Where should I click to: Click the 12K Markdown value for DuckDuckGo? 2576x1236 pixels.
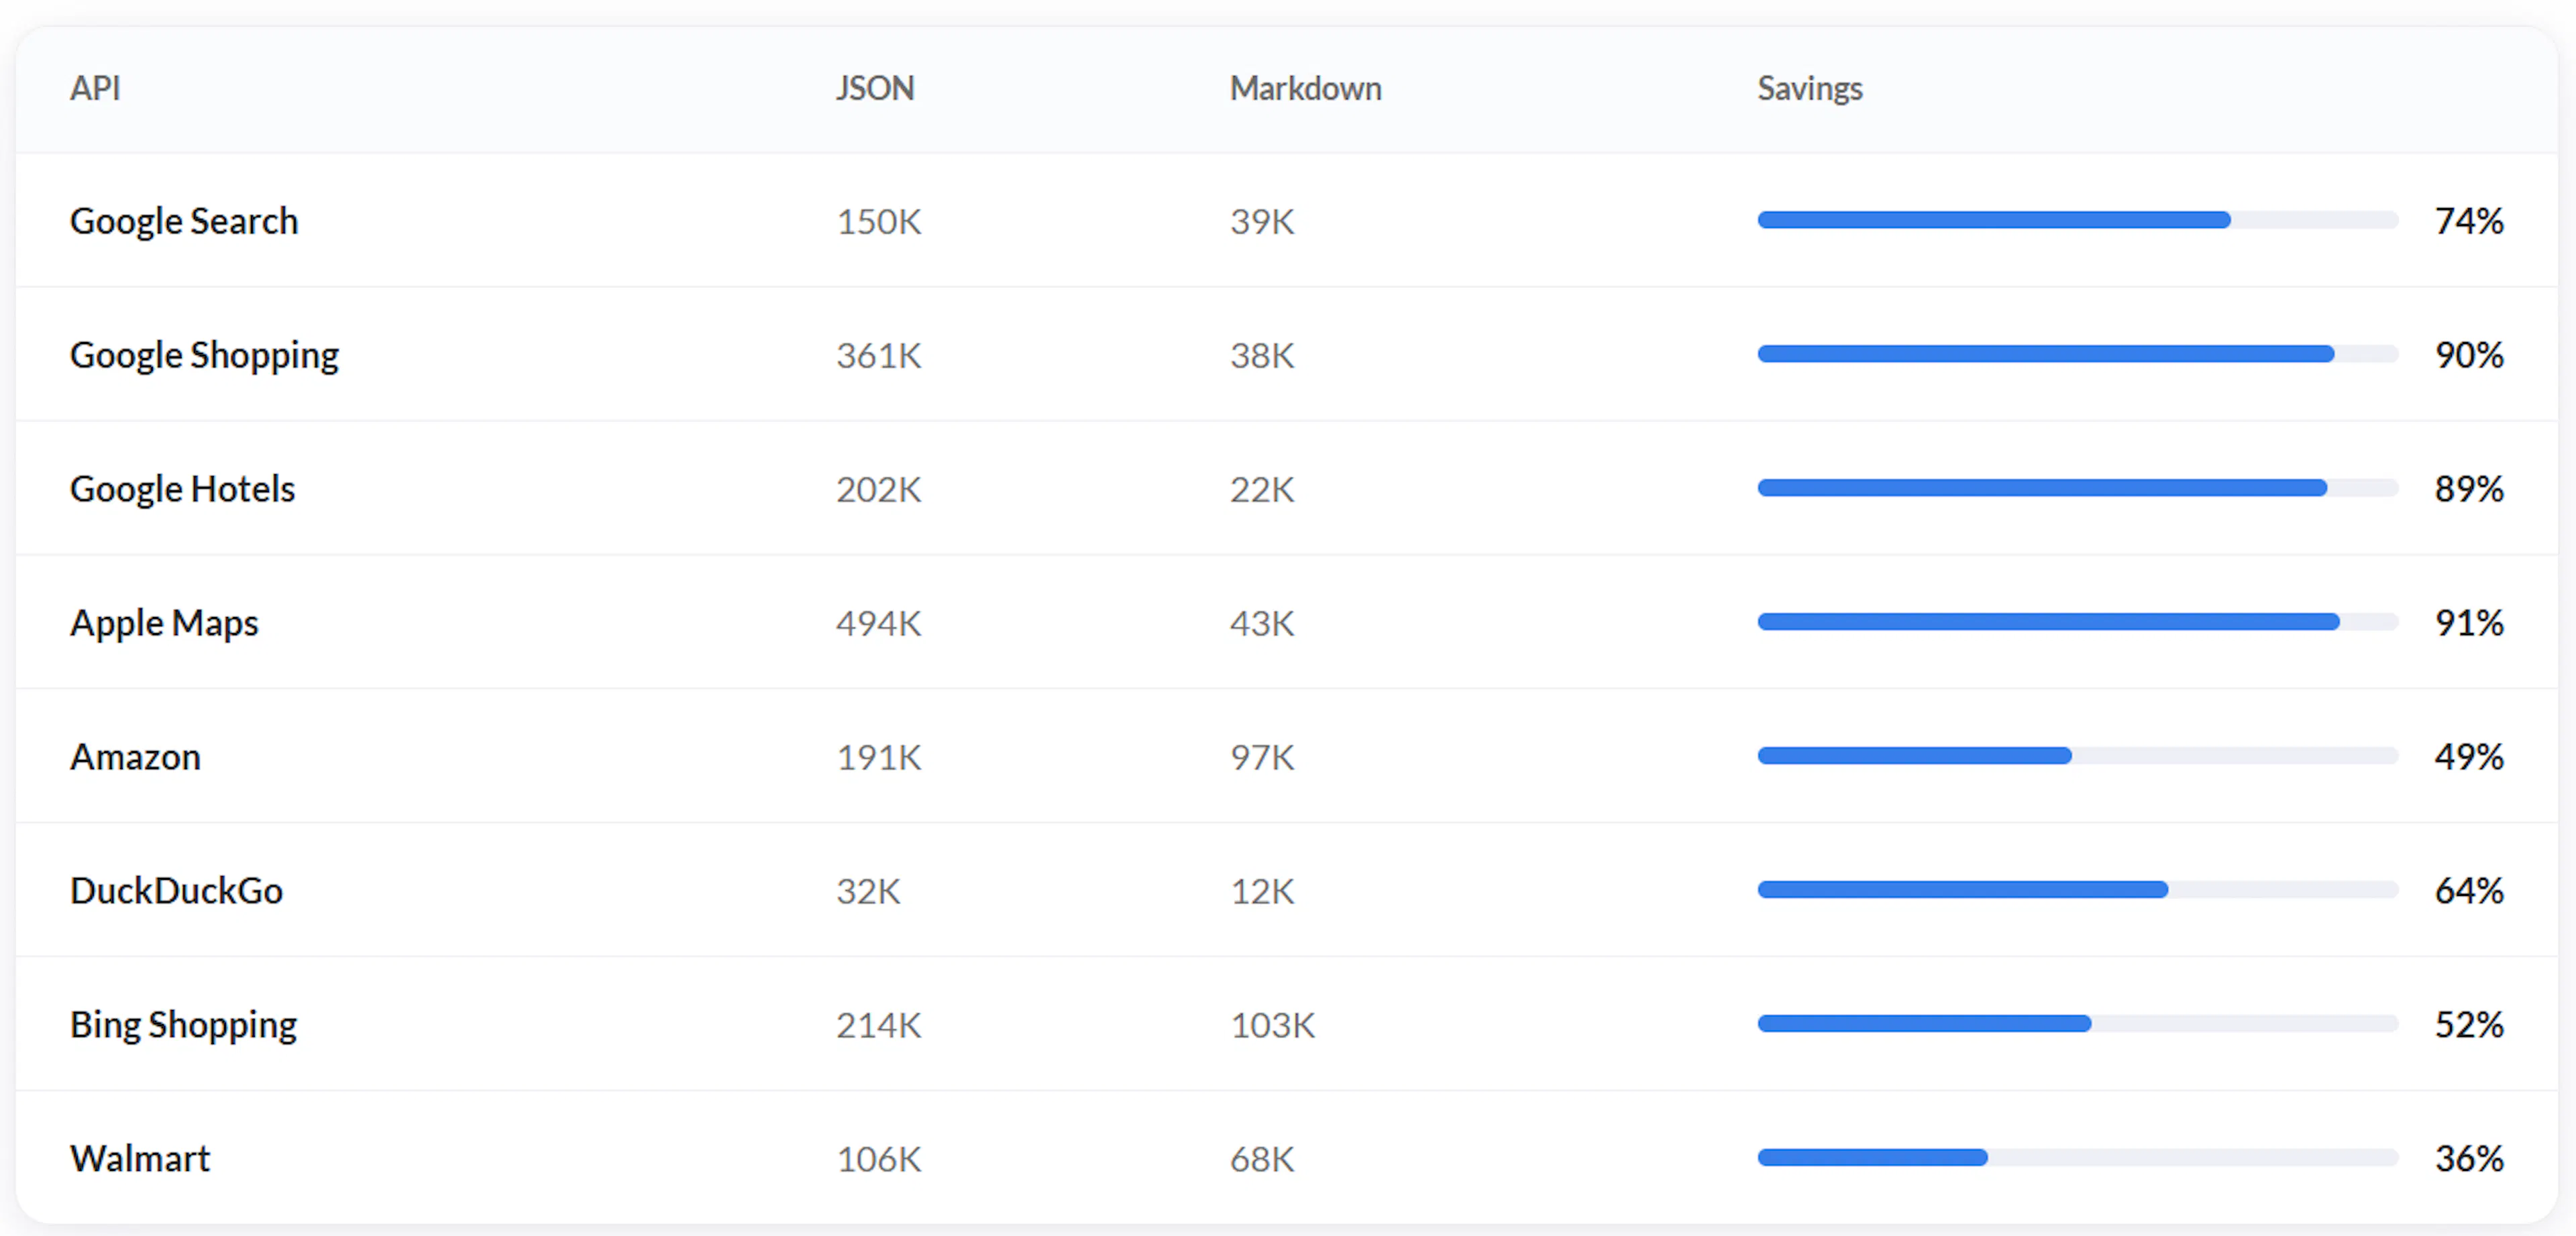coord(1262,891)
